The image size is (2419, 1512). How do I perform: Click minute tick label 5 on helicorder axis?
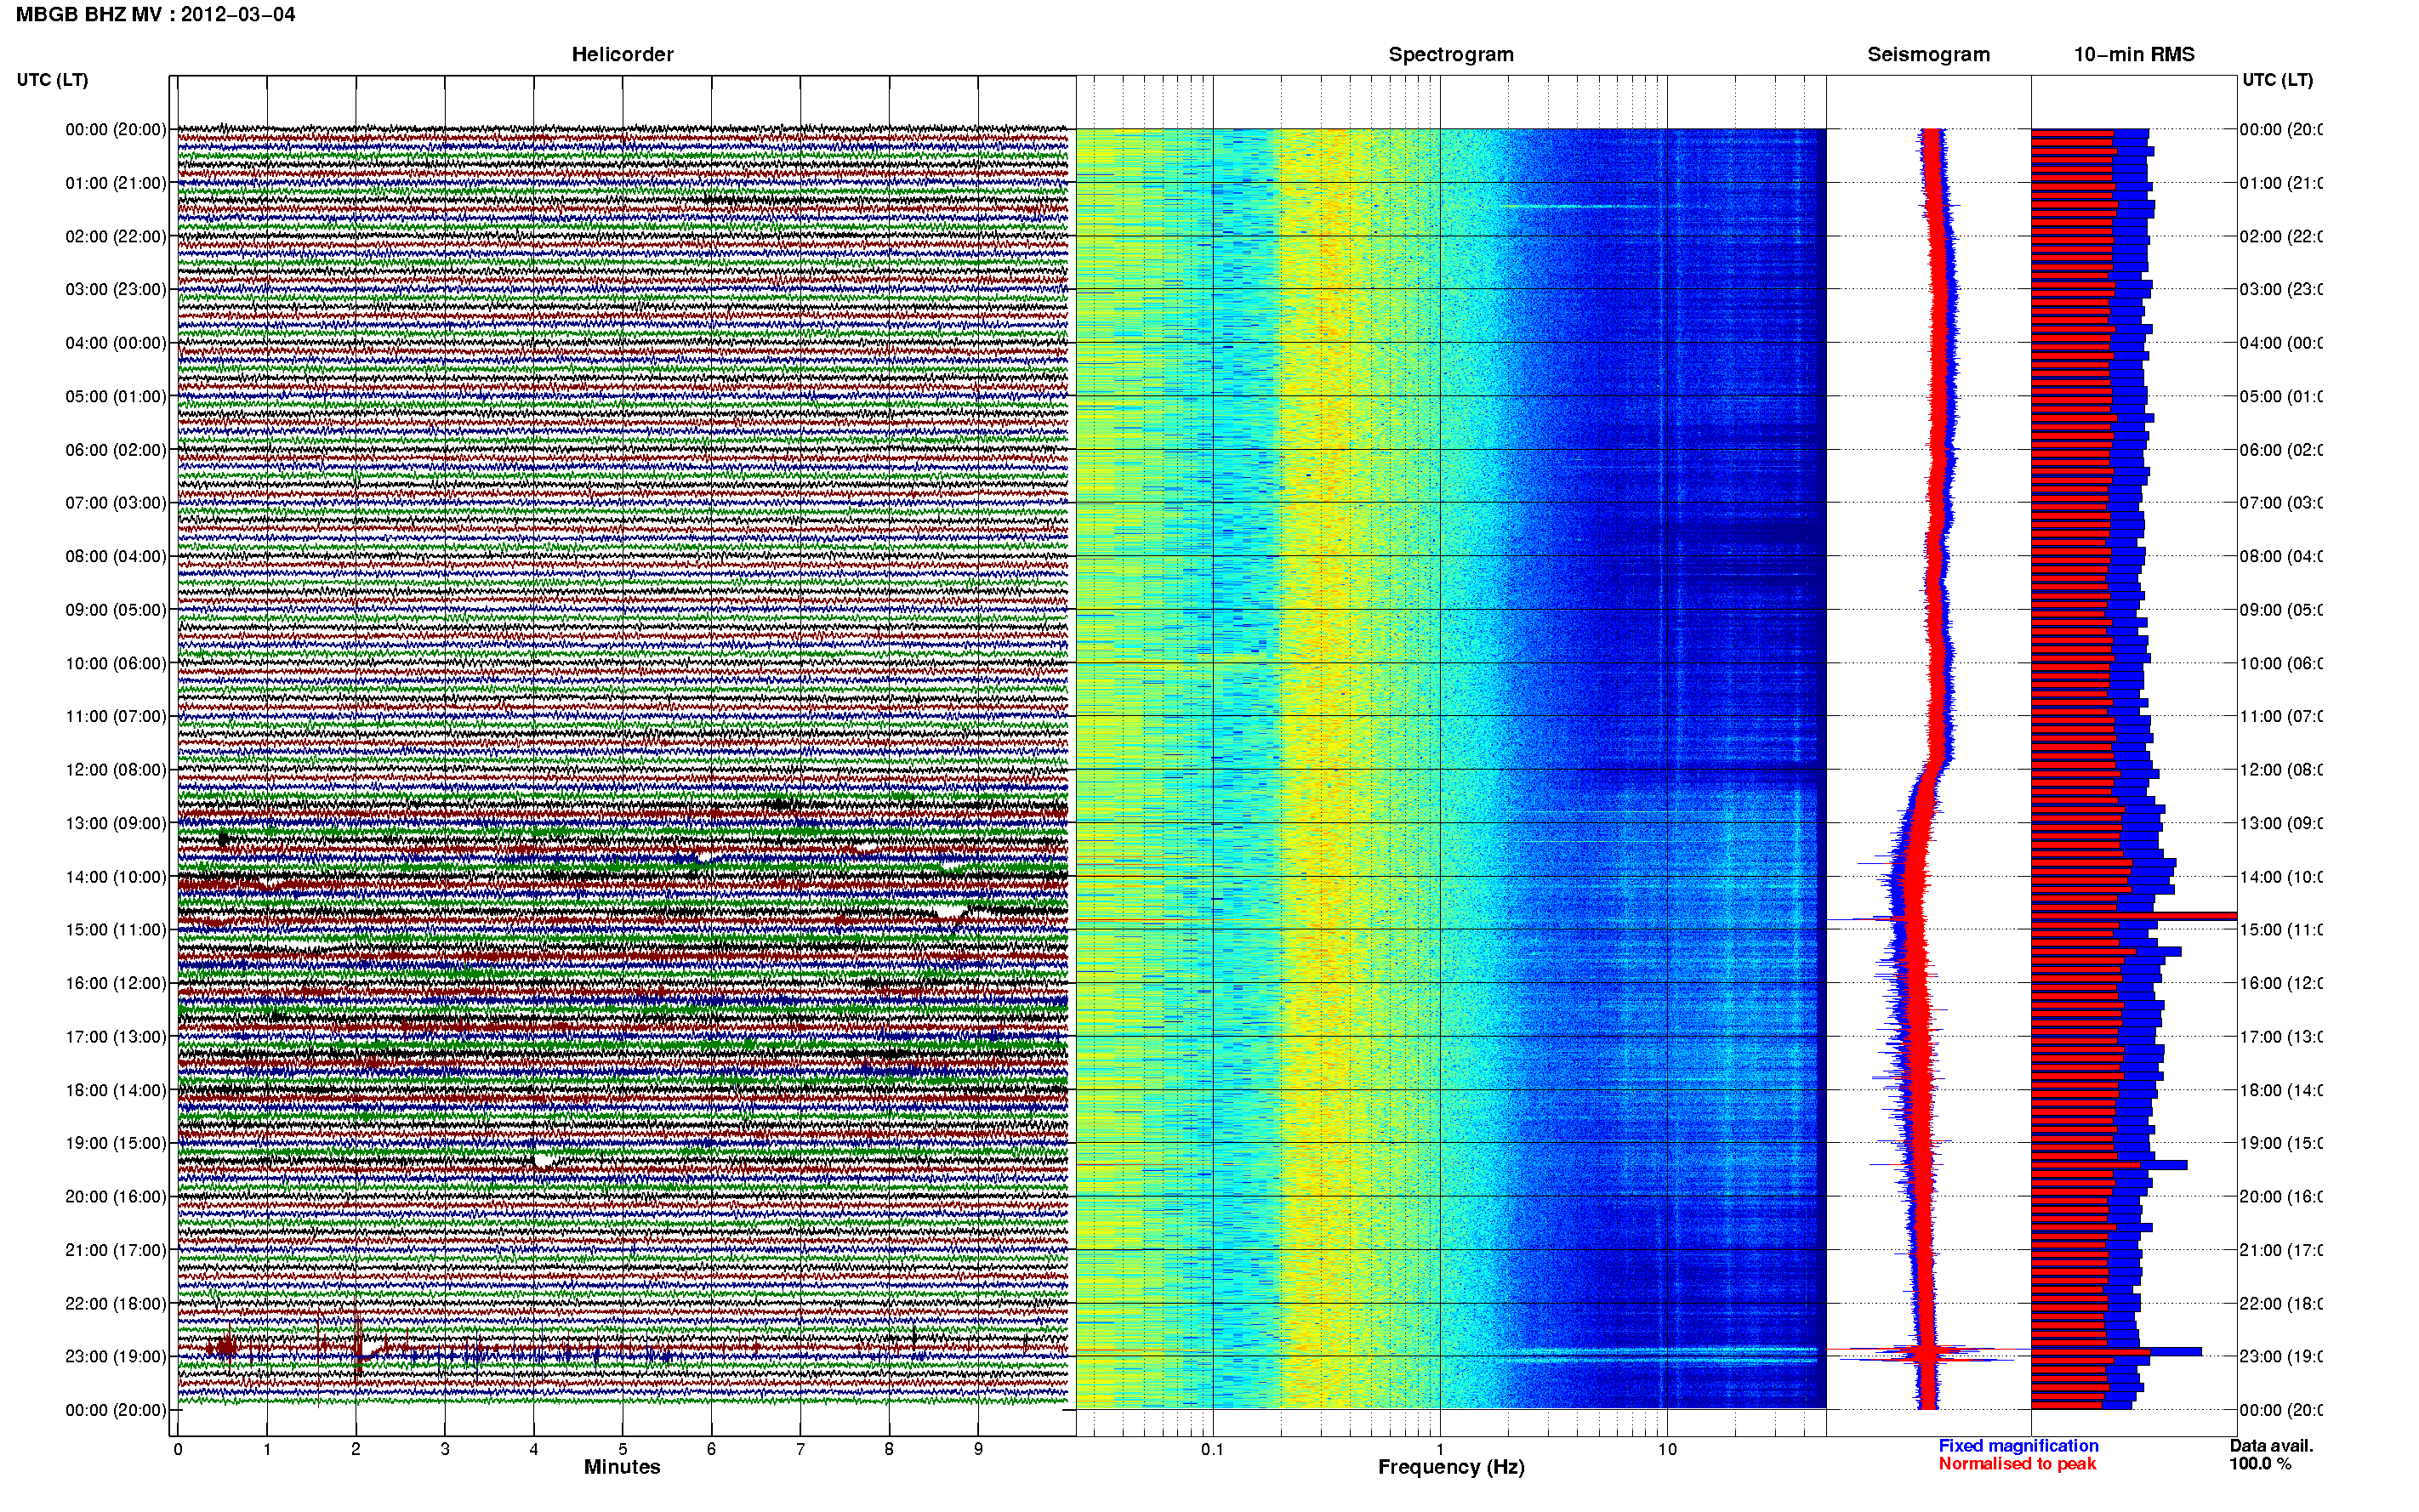(x=623, y=1449)
